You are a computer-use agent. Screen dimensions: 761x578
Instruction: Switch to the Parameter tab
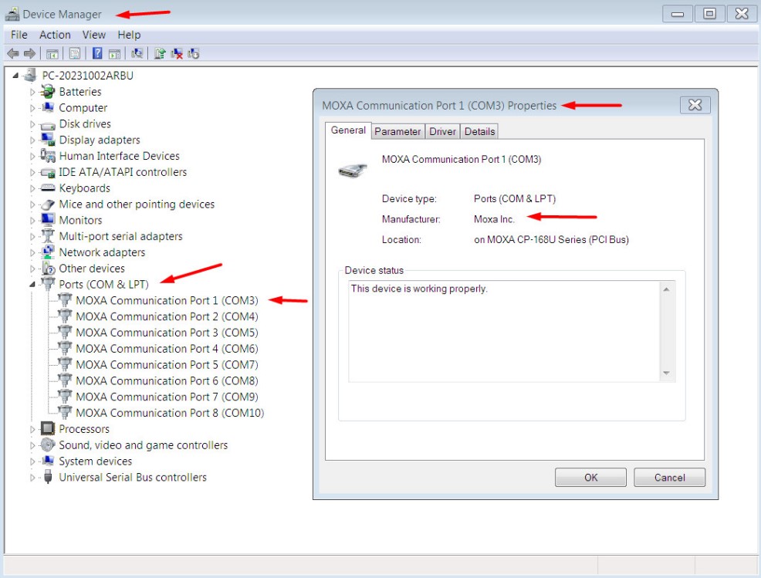coord(397,131)
